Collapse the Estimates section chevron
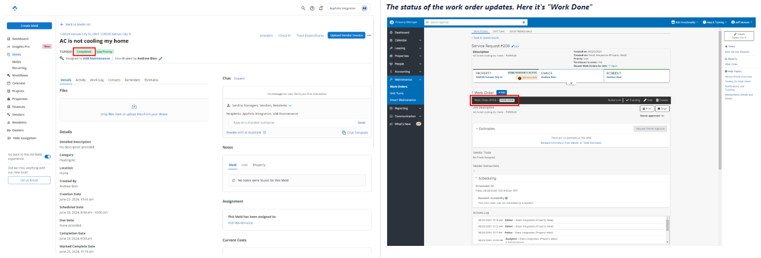 tap(477, 128)
